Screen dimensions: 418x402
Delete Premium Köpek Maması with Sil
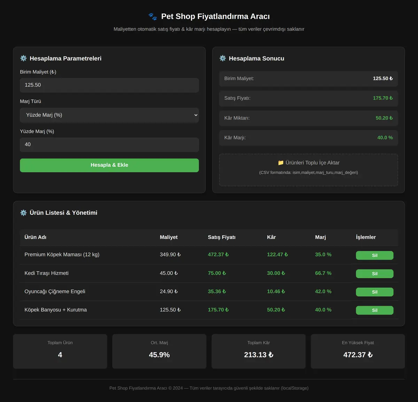click(x=374, y=255)
